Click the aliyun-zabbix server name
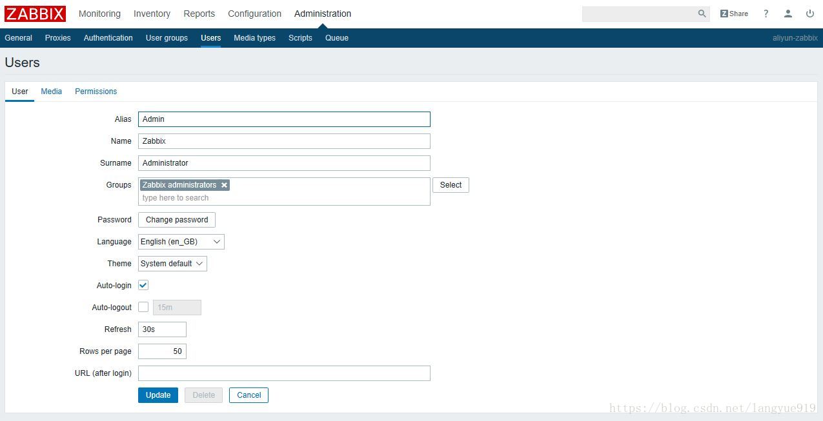 (x=795, y=38)
